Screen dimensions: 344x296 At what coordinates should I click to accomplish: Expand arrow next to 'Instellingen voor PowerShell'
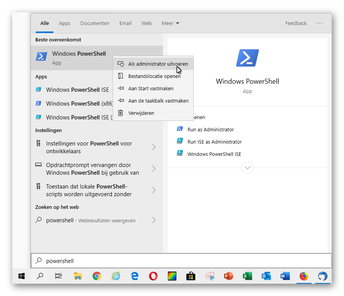click(x=154, y=147)
